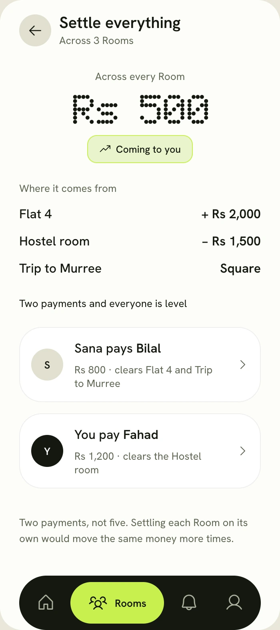Select the Hostel room row
The image size is (280, 630).
140,241
